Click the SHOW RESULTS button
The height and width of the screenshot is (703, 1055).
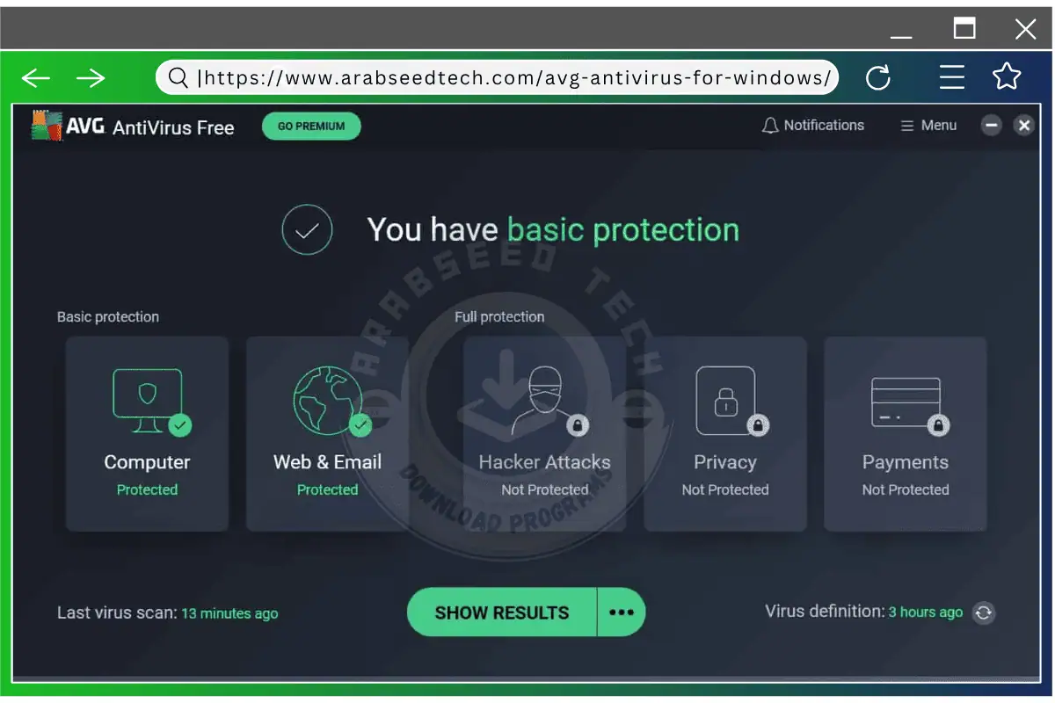coord(501,612)
